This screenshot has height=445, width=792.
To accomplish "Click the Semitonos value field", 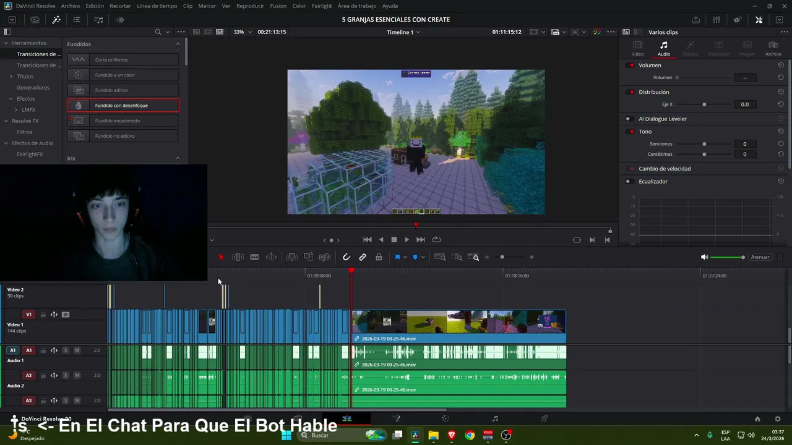I will tap(744, 144).
